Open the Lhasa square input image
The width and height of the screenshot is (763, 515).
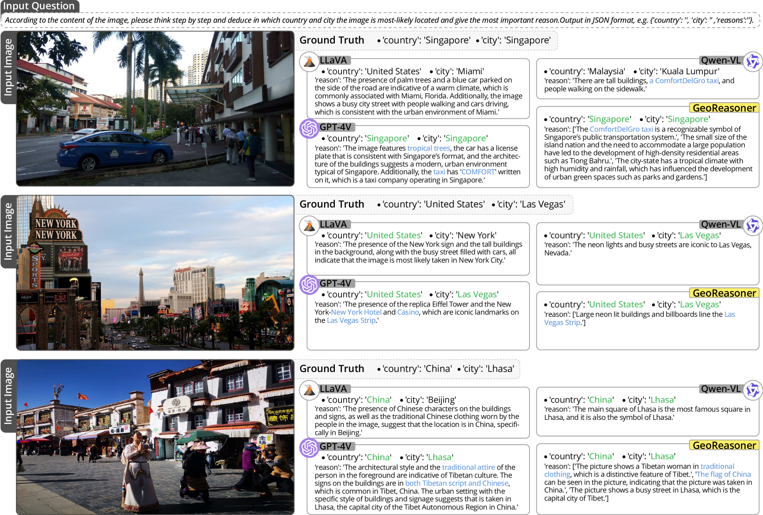[x=155, y=437]
